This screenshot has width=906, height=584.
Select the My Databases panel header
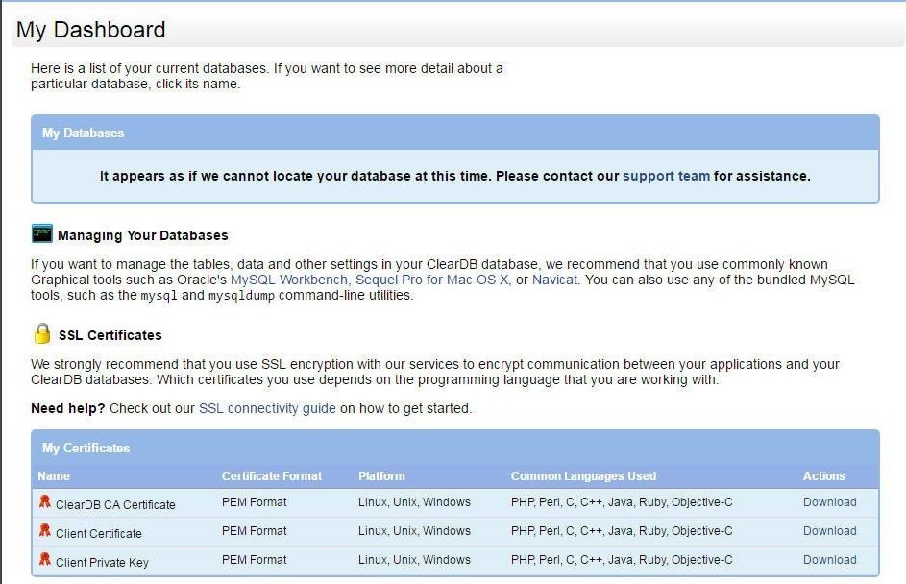(x=455, y=133)
